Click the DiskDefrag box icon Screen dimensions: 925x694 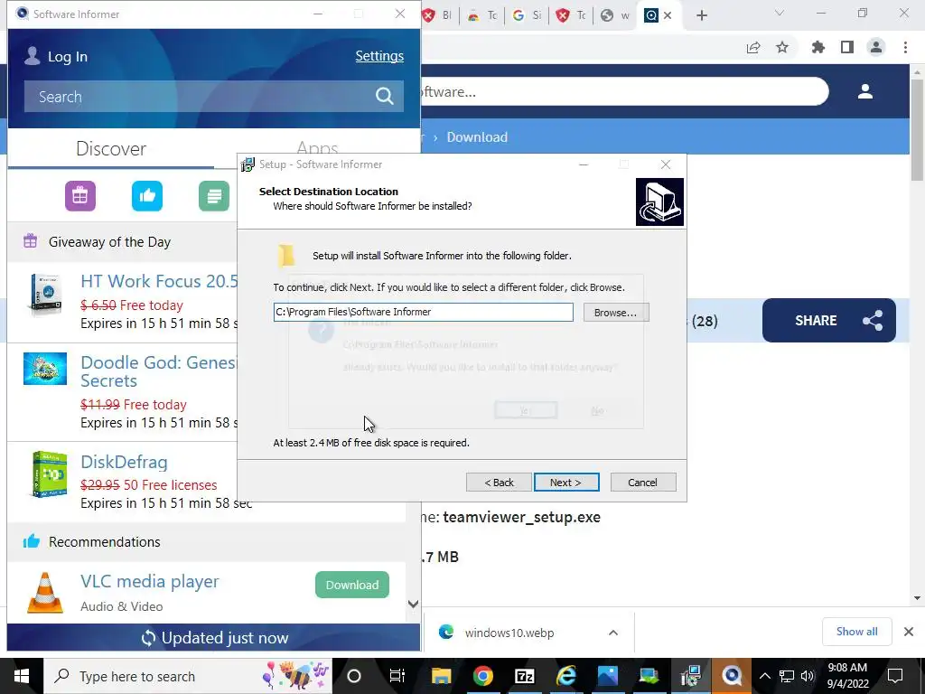coord(49,474)
